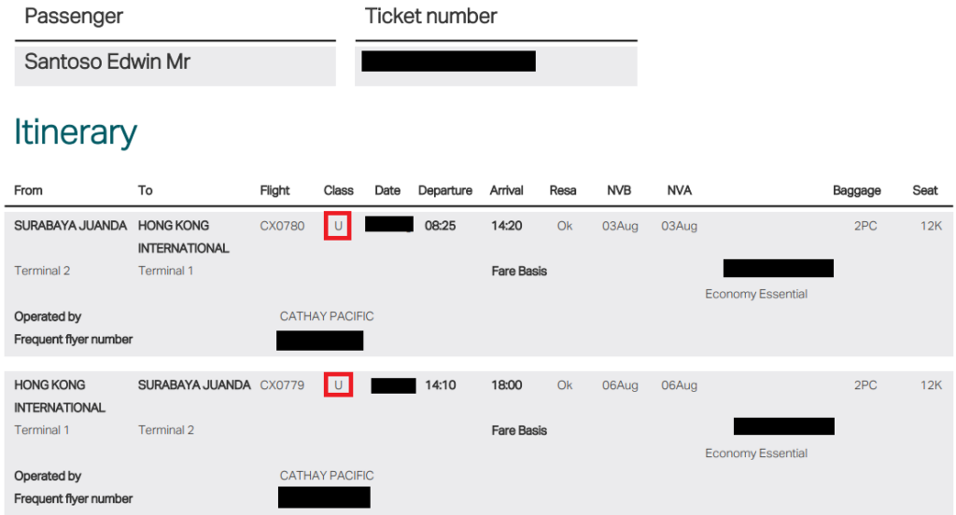Screen dimensions: 956x515
Task: Click the Seat column header
Action: 925,190
